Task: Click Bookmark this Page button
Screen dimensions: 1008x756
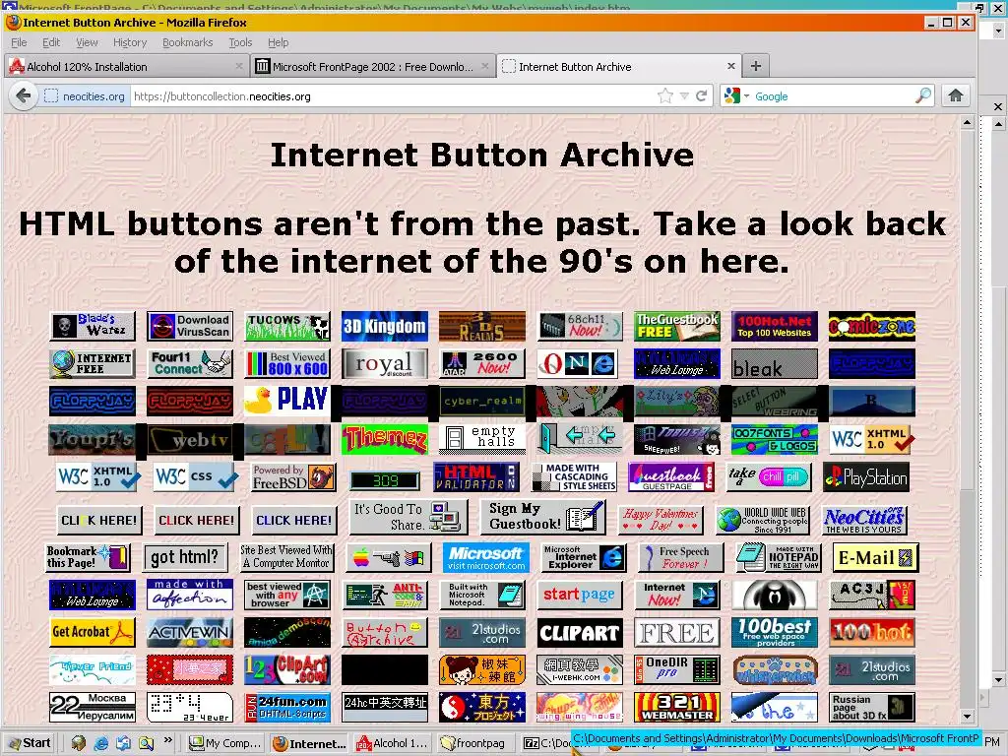Action: click(88, 557)
